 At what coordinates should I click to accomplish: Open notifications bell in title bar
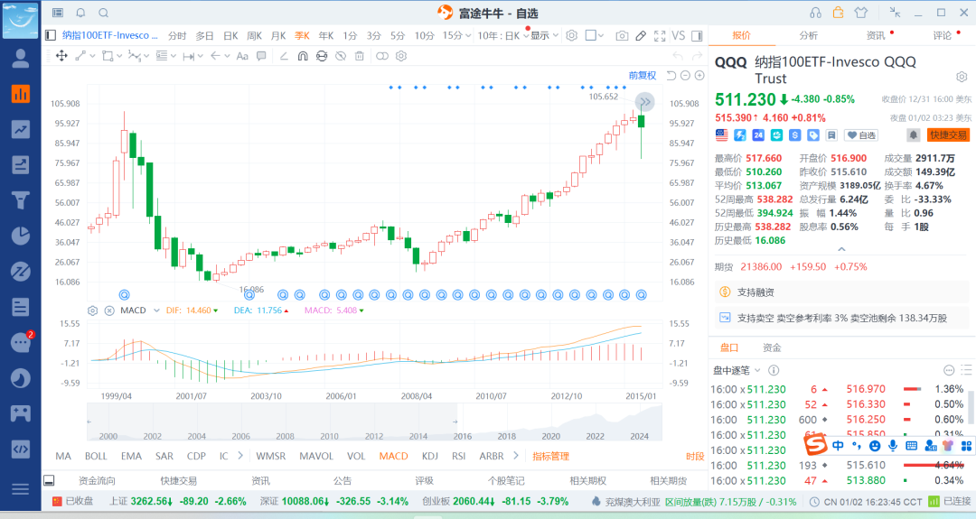81,13
